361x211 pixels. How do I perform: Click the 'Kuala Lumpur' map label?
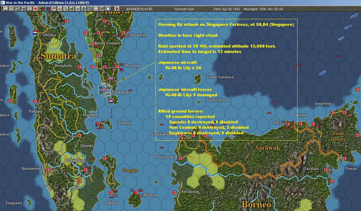[108, 43]
